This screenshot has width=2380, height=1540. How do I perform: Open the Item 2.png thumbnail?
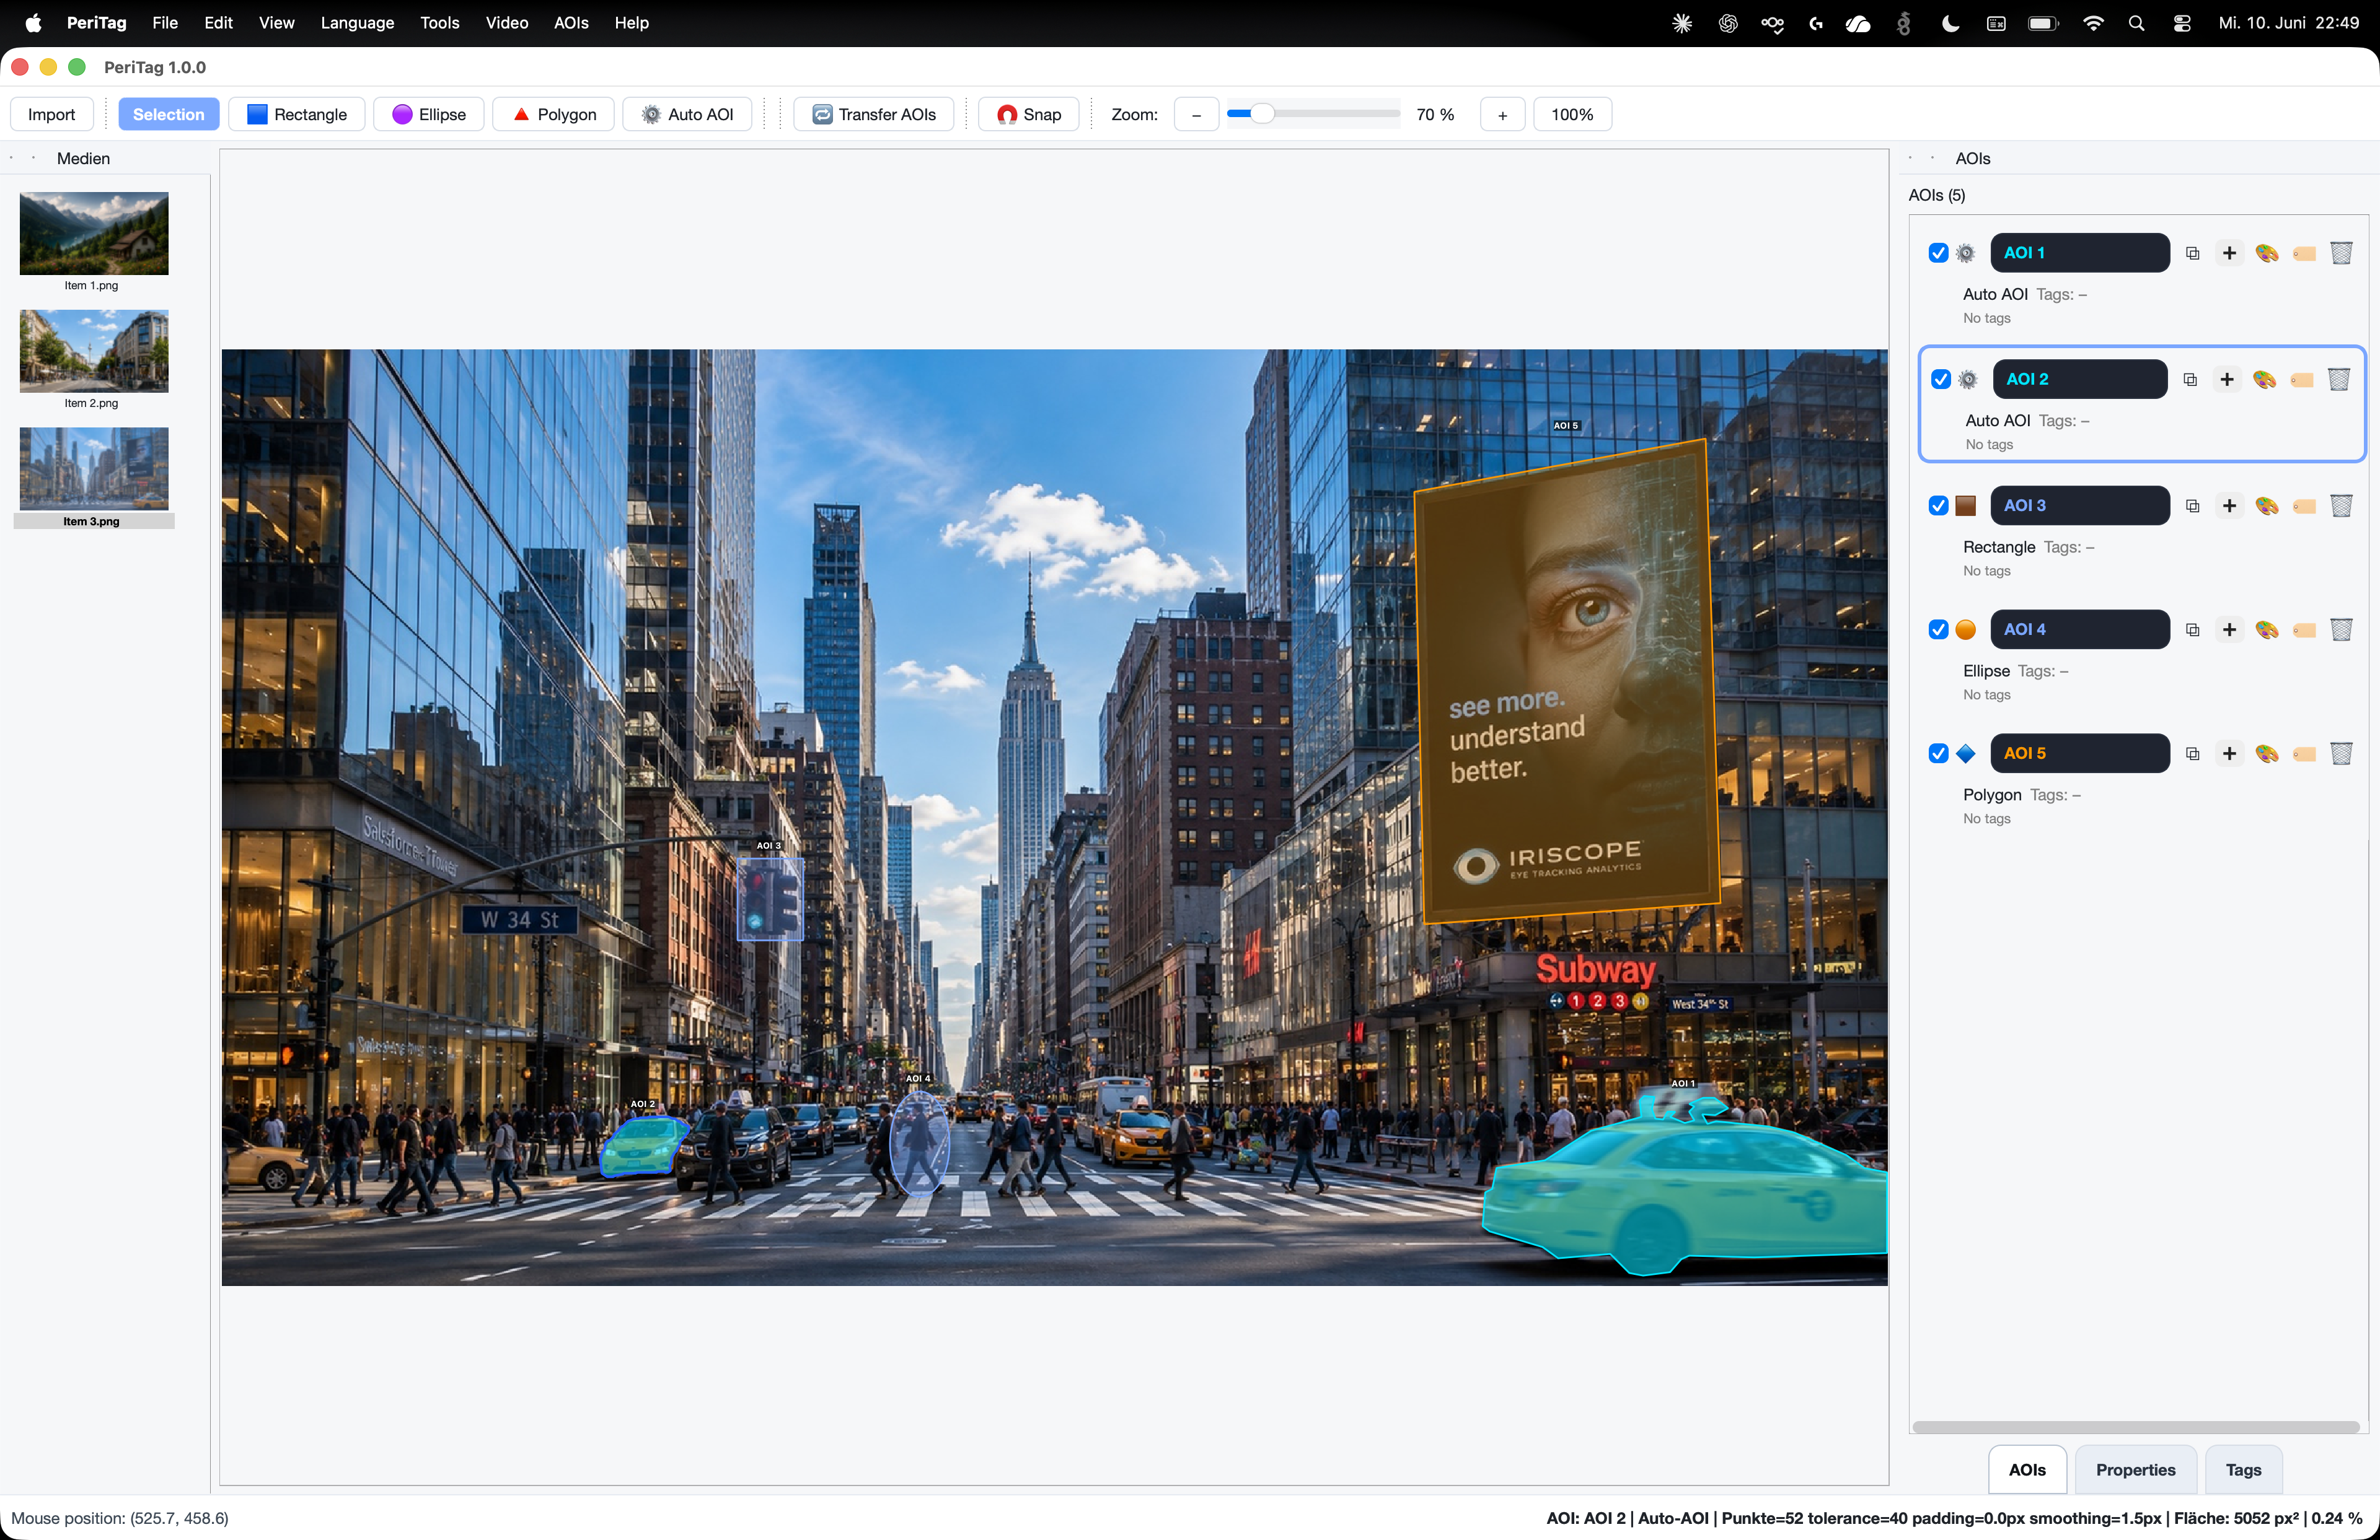94,351
